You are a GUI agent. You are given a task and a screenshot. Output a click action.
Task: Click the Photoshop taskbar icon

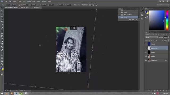[16, 93]
